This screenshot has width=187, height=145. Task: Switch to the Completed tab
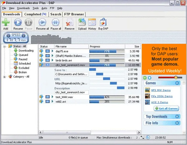coord(35,14)
